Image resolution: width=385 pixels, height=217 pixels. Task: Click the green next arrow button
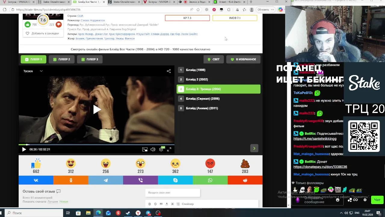[x=254, y=148]
